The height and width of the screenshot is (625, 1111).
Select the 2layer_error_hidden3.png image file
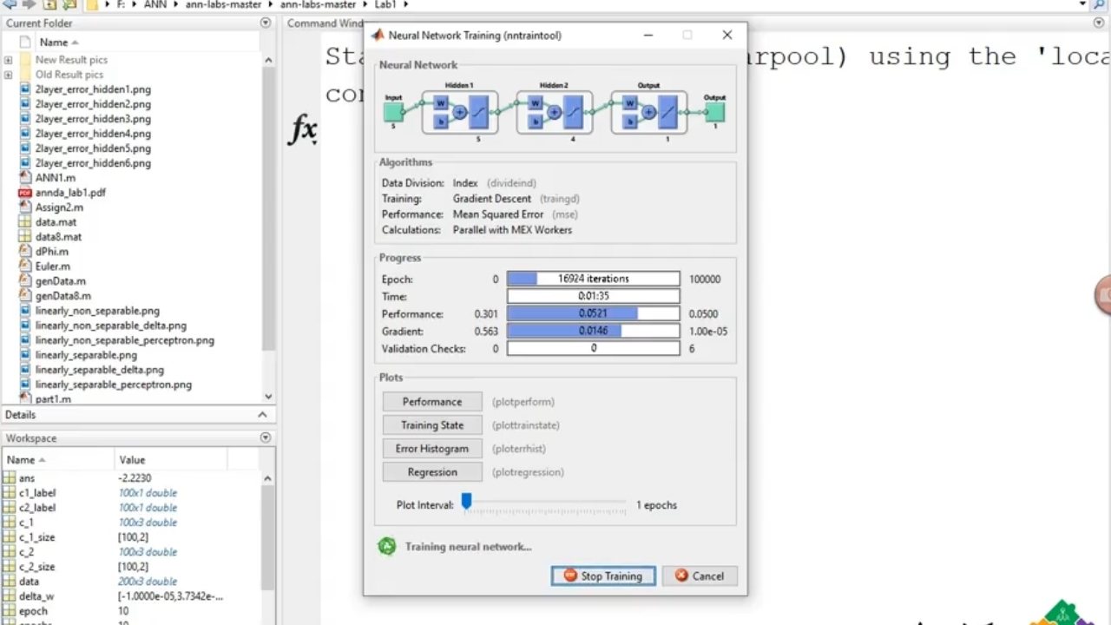92,119
